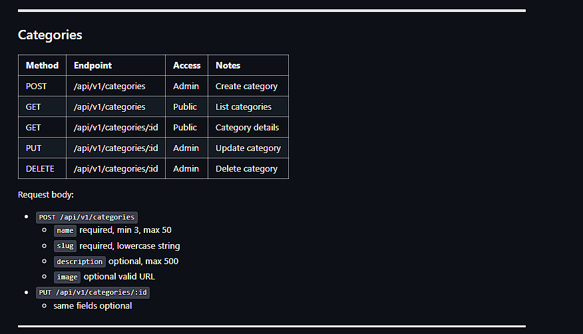Click the Access column header
This screenshot has width=583, height=334.
pos(186,65)
